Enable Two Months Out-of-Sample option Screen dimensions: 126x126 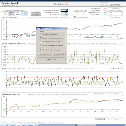(41, 34)
